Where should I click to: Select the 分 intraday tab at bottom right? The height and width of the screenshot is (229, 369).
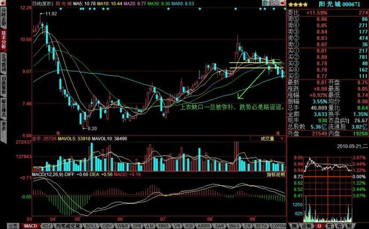point(319,226)
